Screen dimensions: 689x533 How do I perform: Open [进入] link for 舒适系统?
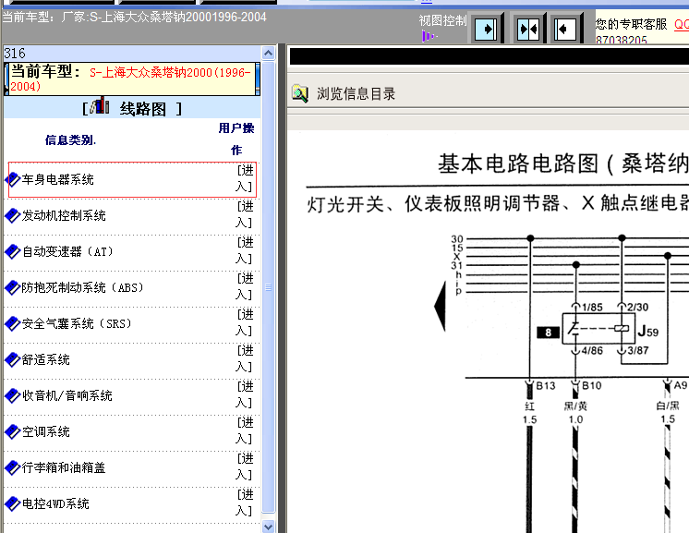pyautogui.click(x=245, y=358)
